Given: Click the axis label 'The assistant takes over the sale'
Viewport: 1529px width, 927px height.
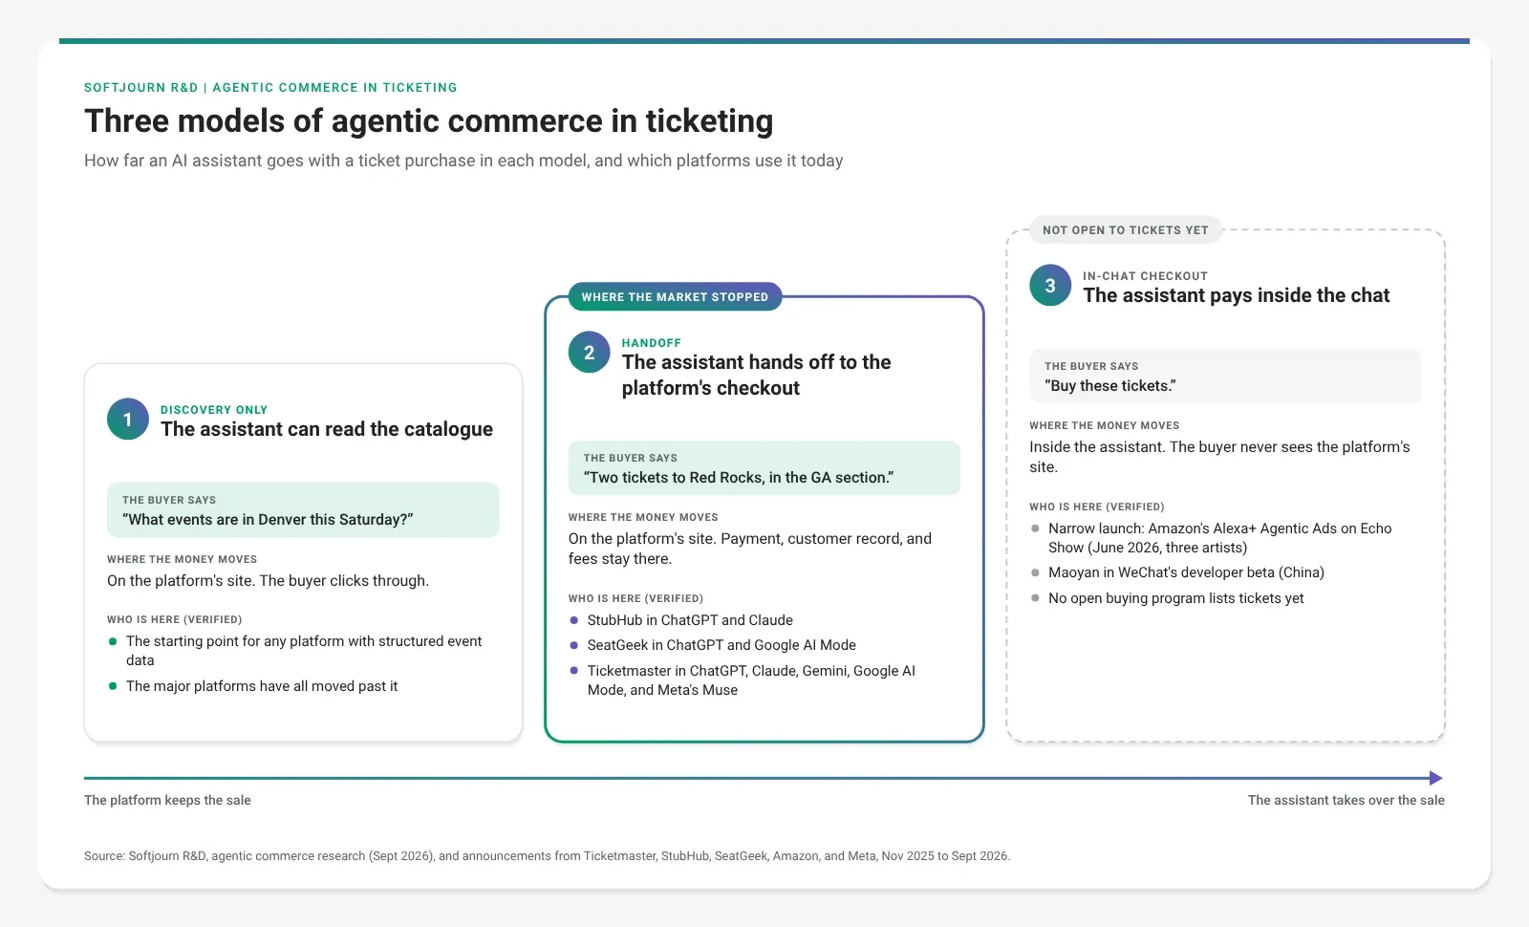Looking at the screenshot, I should (1346, 801).
